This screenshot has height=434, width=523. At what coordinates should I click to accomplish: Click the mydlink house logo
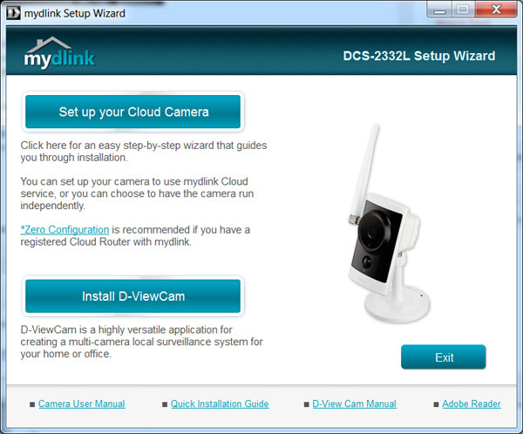click(59, 52)
